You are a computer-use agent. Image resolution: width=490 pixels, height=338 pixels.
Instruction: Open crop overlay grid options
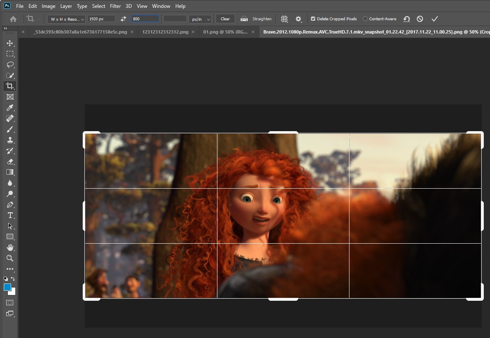click(284, 19)
